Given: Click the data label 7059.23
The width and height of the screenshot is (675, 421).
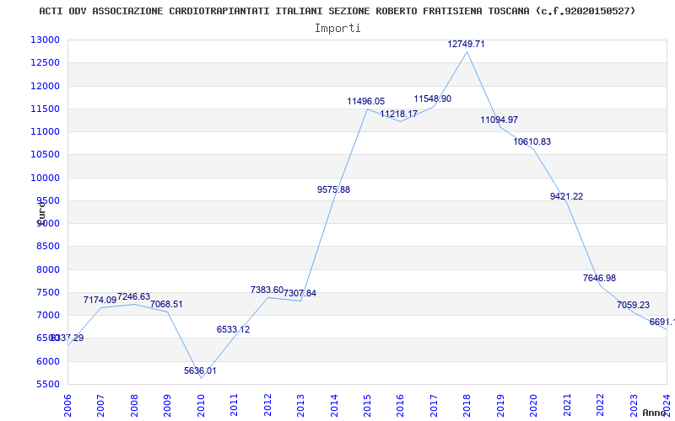Looking at the screenshot, I should (633, 305).
